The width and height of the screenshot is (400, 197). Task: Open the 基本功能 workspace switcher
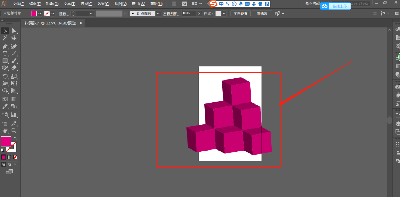click(x=313, y=4)
